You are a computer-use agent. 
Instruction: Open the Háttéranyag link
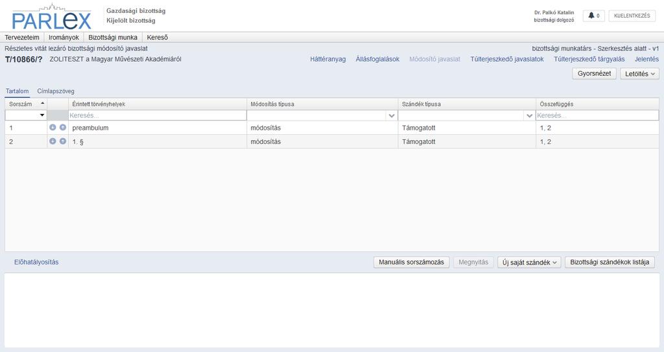(x=327, y=59)
